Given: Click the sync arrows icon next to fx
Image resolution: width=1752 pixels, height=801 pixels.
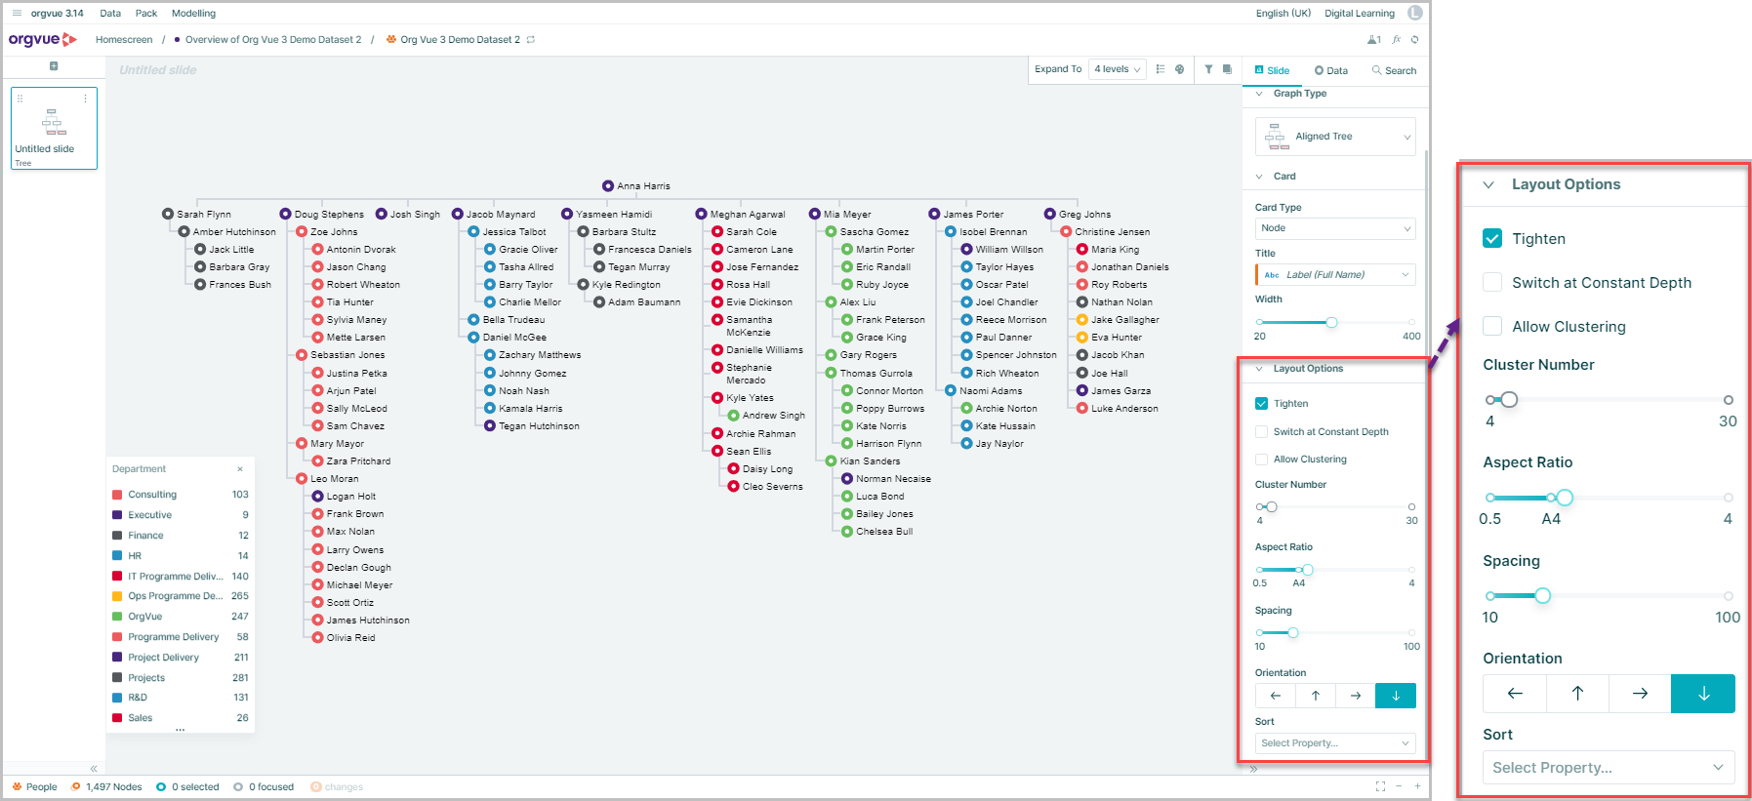Looking at the screenshot, I should (x=1414, y=40).
